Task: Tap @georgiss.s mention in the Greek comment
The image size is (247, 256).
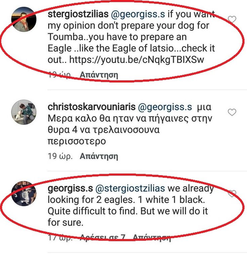Action: [x=165, y=107]
